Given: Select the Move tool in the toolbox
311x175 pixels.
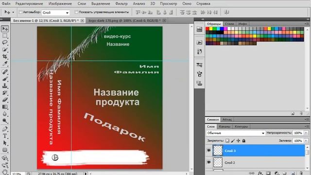Looking at the screenshot, I should (5, 29).
